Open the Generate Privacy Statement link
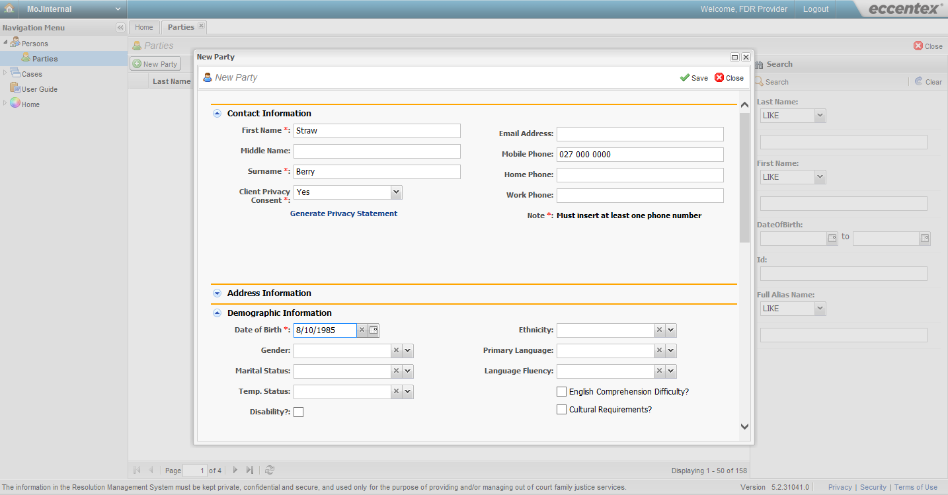948x495 pixels. (x=344, y=213)
